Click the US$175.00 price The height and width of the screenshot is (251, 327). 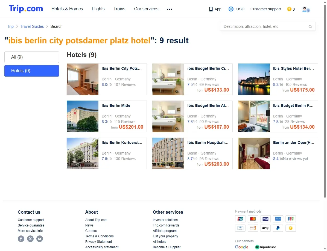click(x=302, y=90)
